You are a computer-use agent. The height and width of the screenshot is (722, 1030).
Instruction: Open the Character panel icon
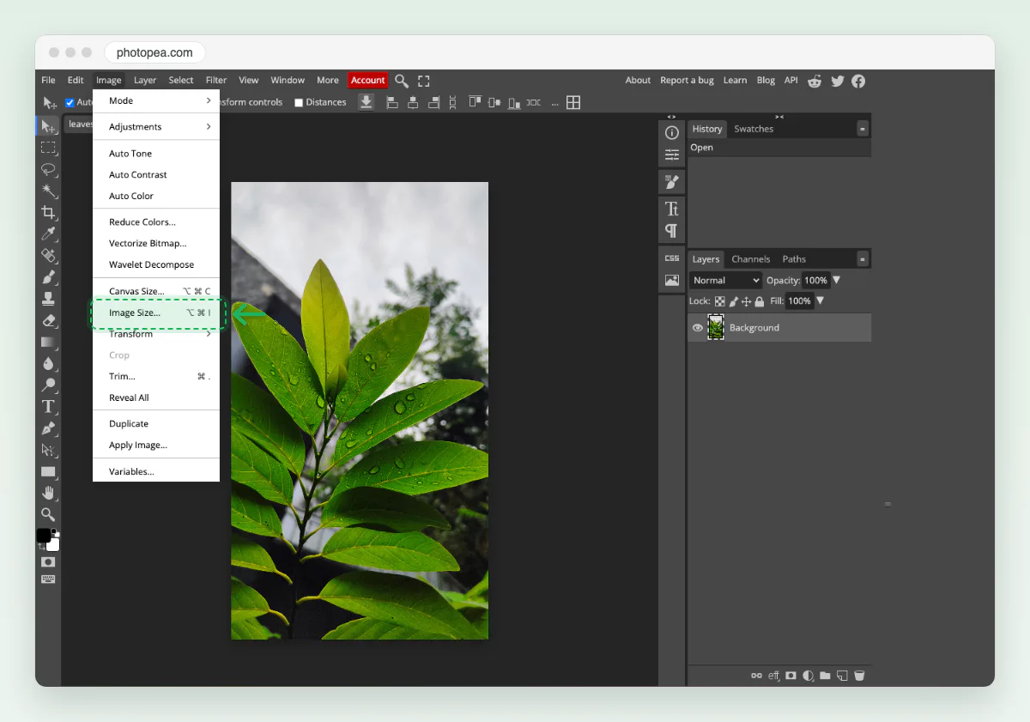(672, 209)
